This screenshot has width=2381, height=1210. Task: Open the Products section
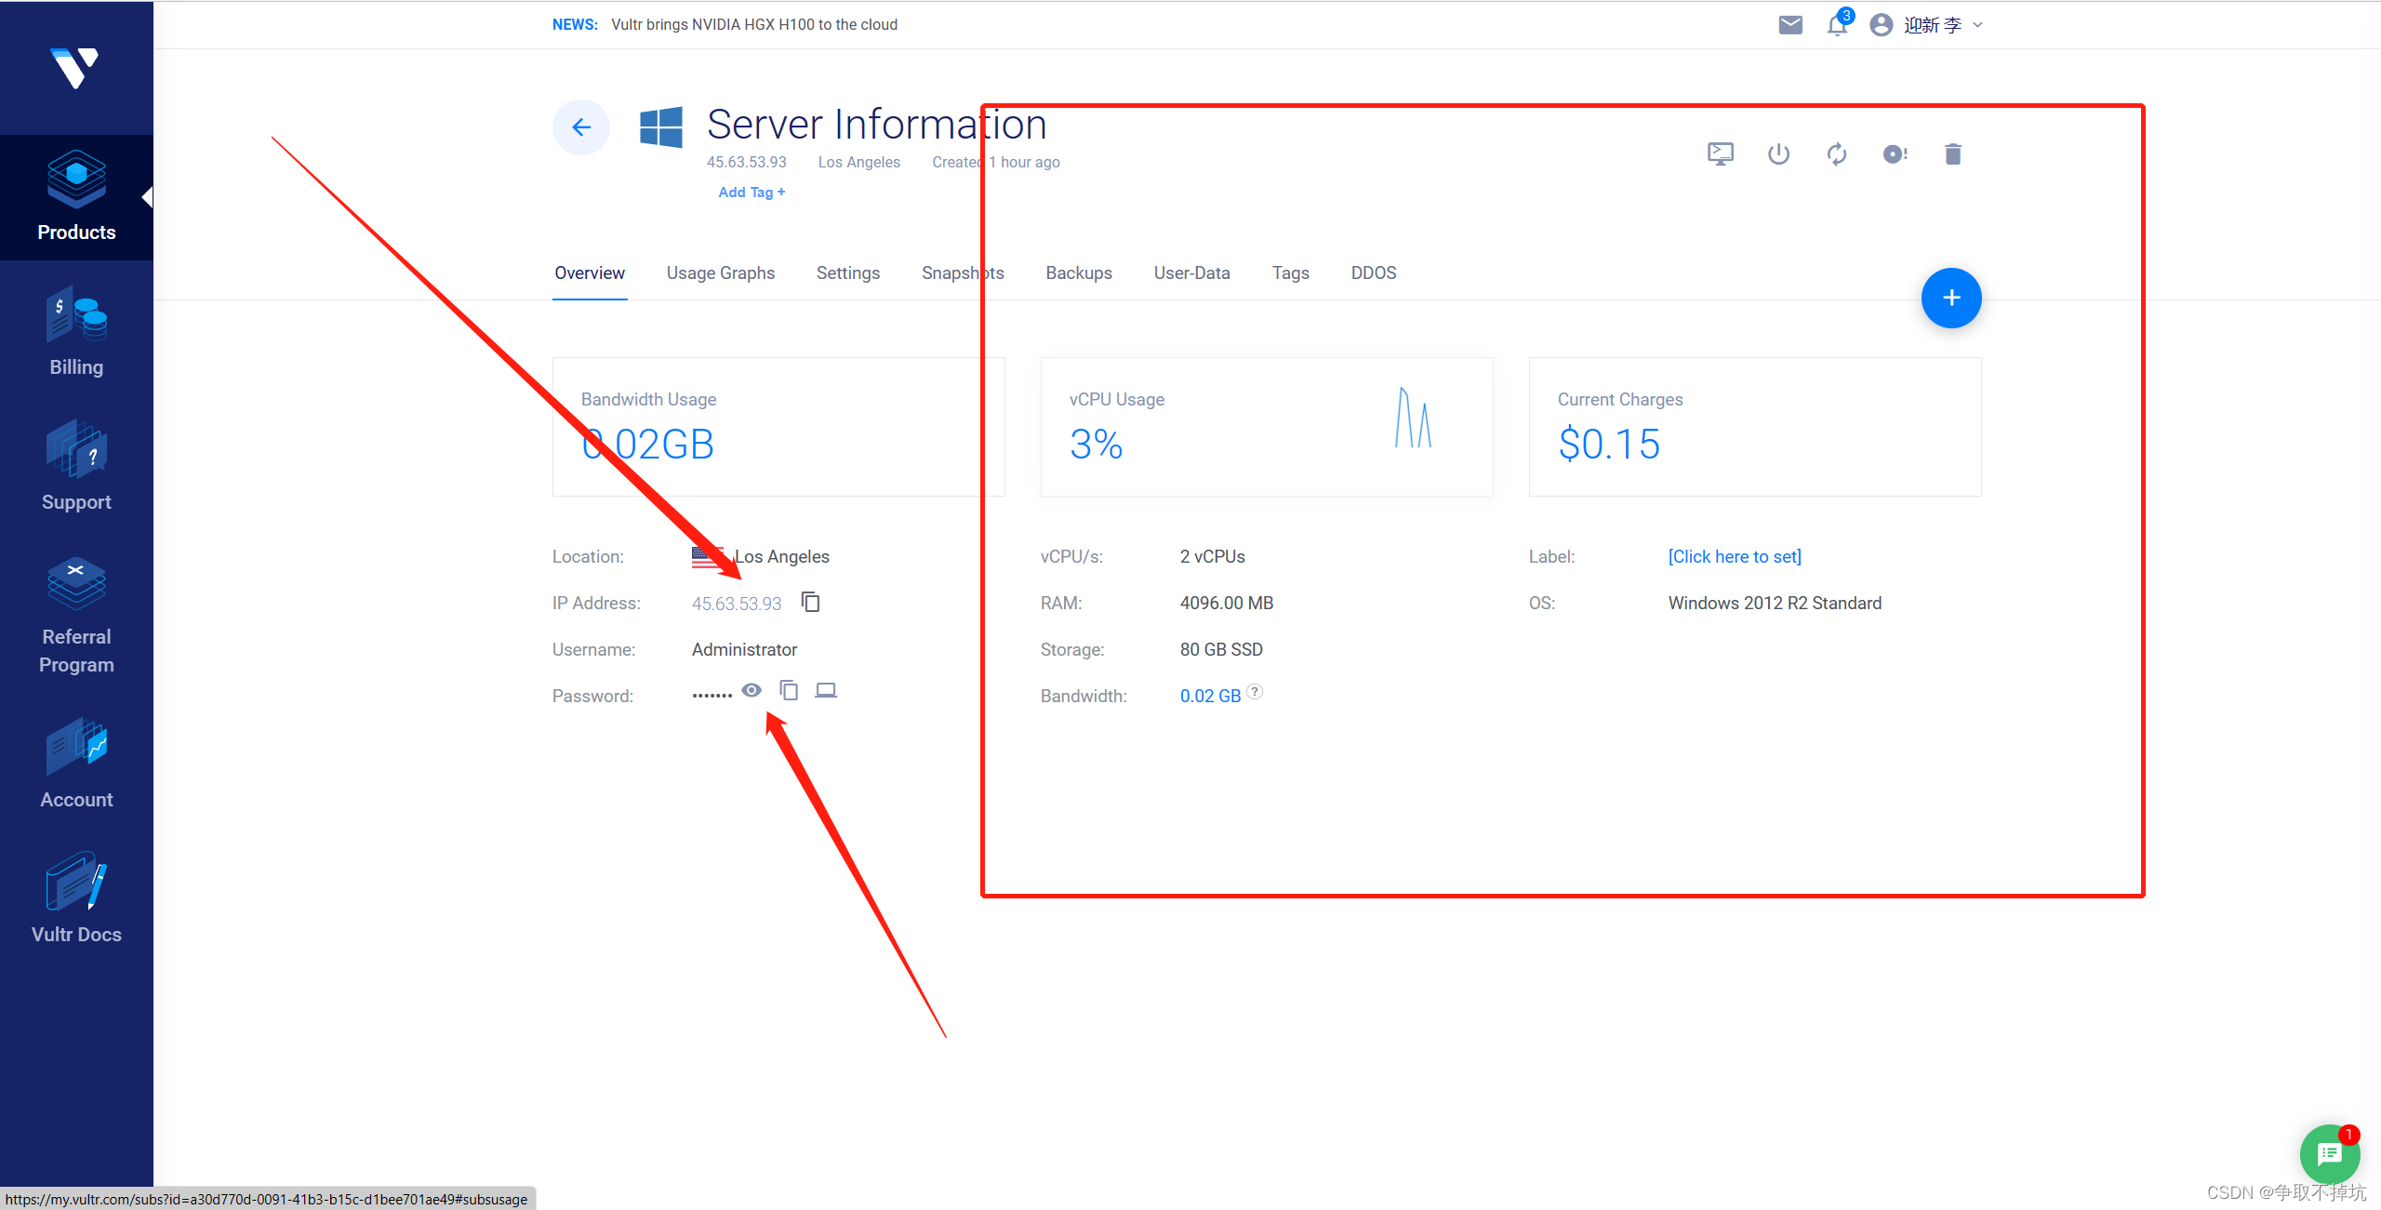pos(76,197)
